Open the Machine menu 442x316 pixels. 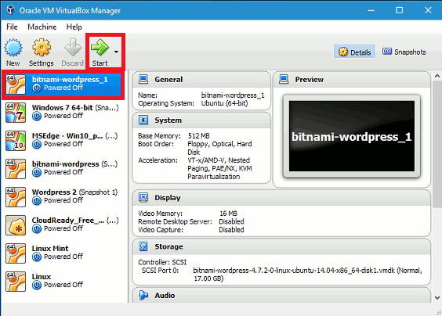(42, 27)
